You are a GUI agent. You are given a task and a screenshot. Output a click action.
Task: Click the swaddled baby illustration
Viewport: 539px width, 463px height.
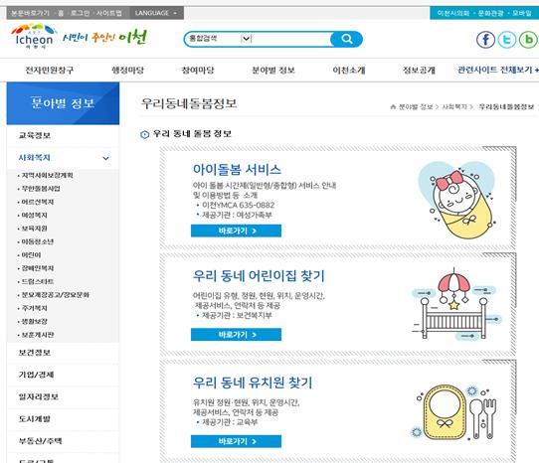coord(456,200)
